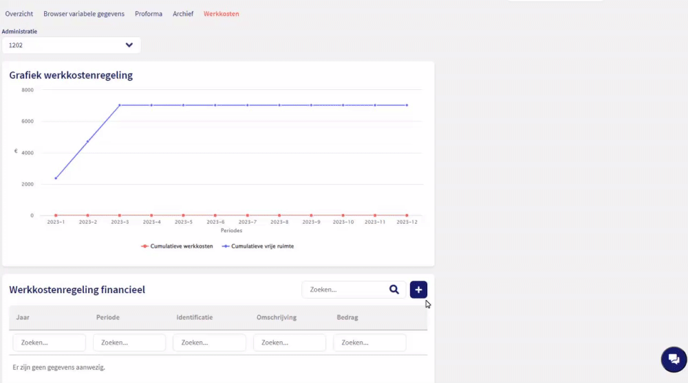Toggle Cumulatieve werkkosten legend series
The image size is (688, 383).
point(177,246)
